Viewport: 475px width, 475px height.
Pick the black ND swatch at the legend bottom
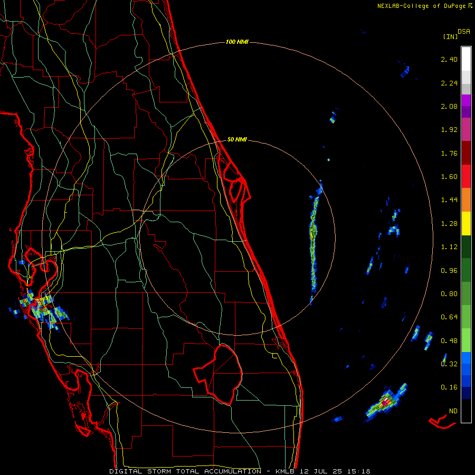466,411
